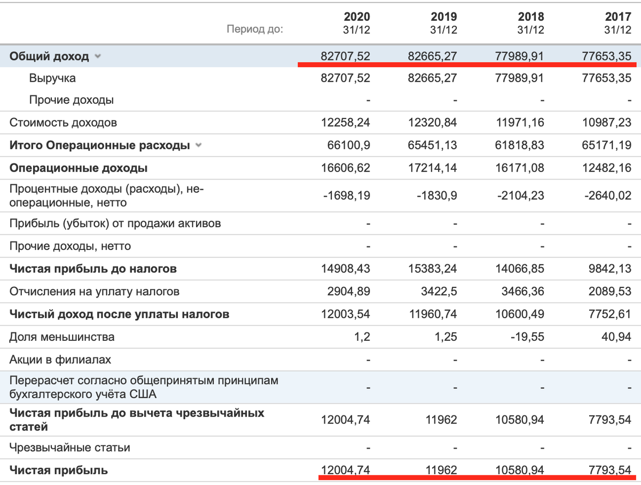Click after-tax income value 7752,61

coord(609,314)
